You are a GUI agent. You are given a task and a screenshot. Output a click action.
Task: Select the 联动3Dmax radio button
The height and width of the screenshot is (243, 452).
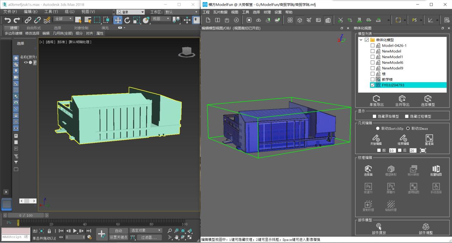click(x=408, y=128)
